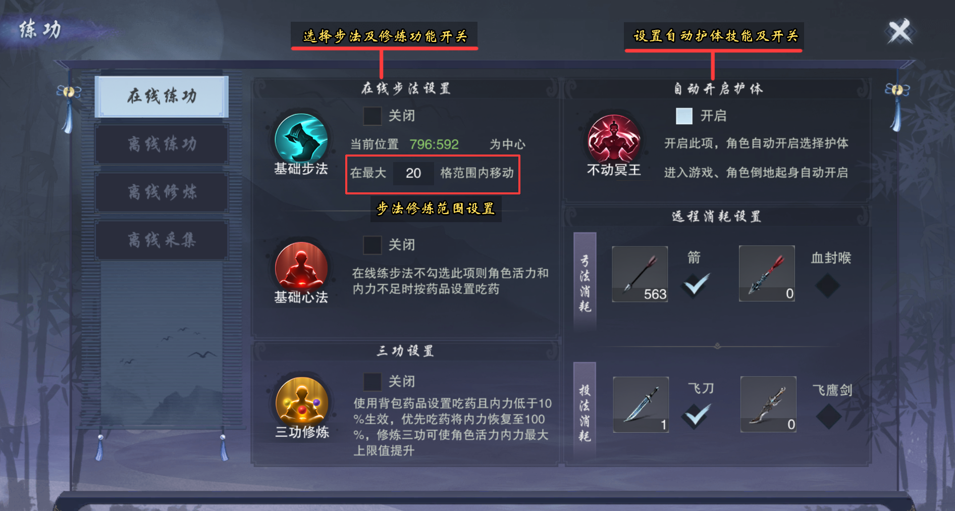The height and width of the screenshot is (511, 955).
Task: Click the 飞刀 throwing knife item slot
Action: point(641,404)
